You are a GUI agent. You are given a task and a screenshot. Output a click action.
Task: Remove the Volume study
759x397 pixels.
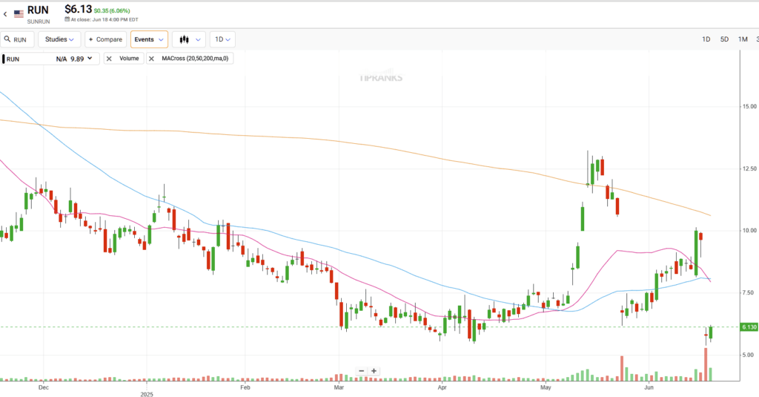109,59
